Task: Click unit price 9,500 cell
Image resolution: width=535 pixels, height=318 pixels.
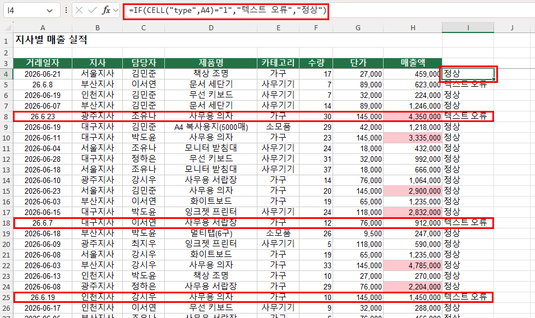Action: [x=358, y=233]
